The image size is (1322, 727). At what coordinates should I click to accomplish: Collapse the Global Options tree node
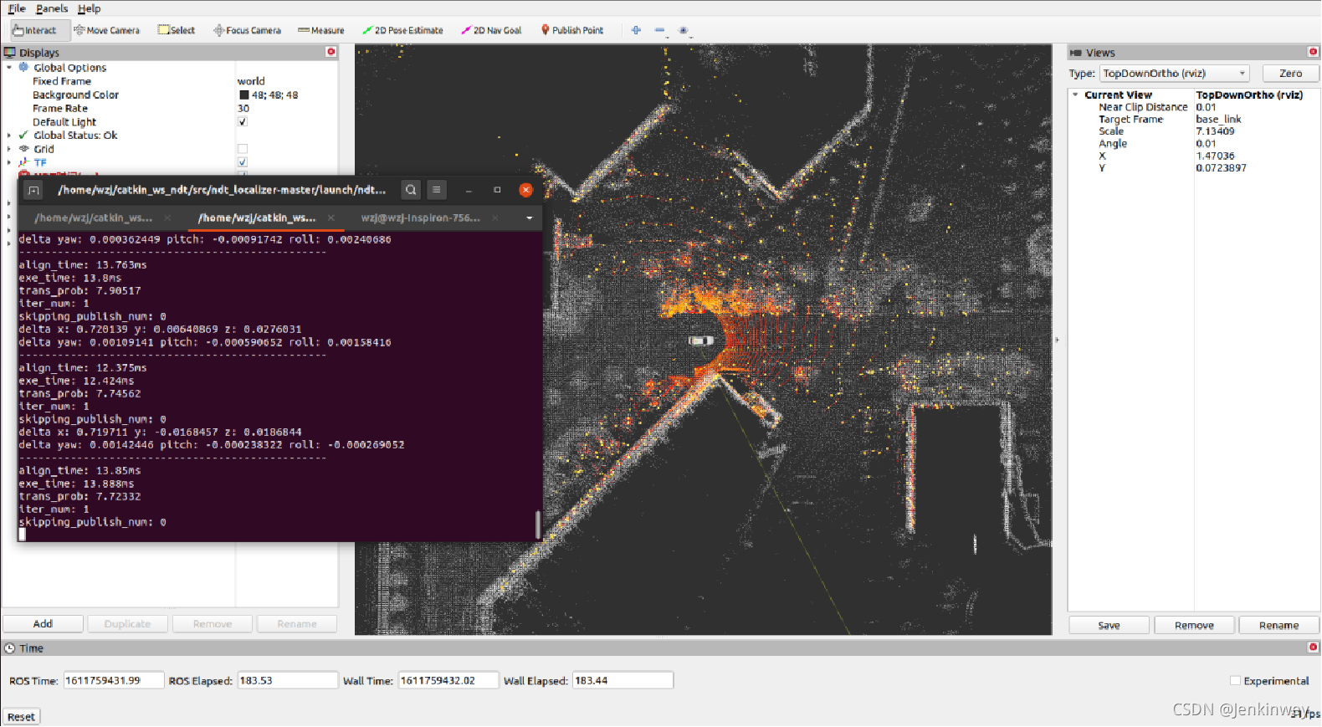tap(9, 68)
